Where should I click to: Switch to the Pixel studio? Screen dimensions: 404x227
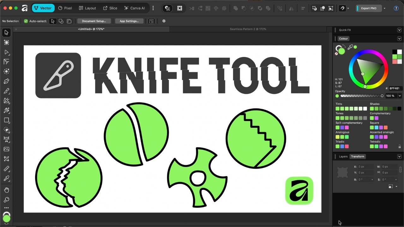click(x=65, y=8)
